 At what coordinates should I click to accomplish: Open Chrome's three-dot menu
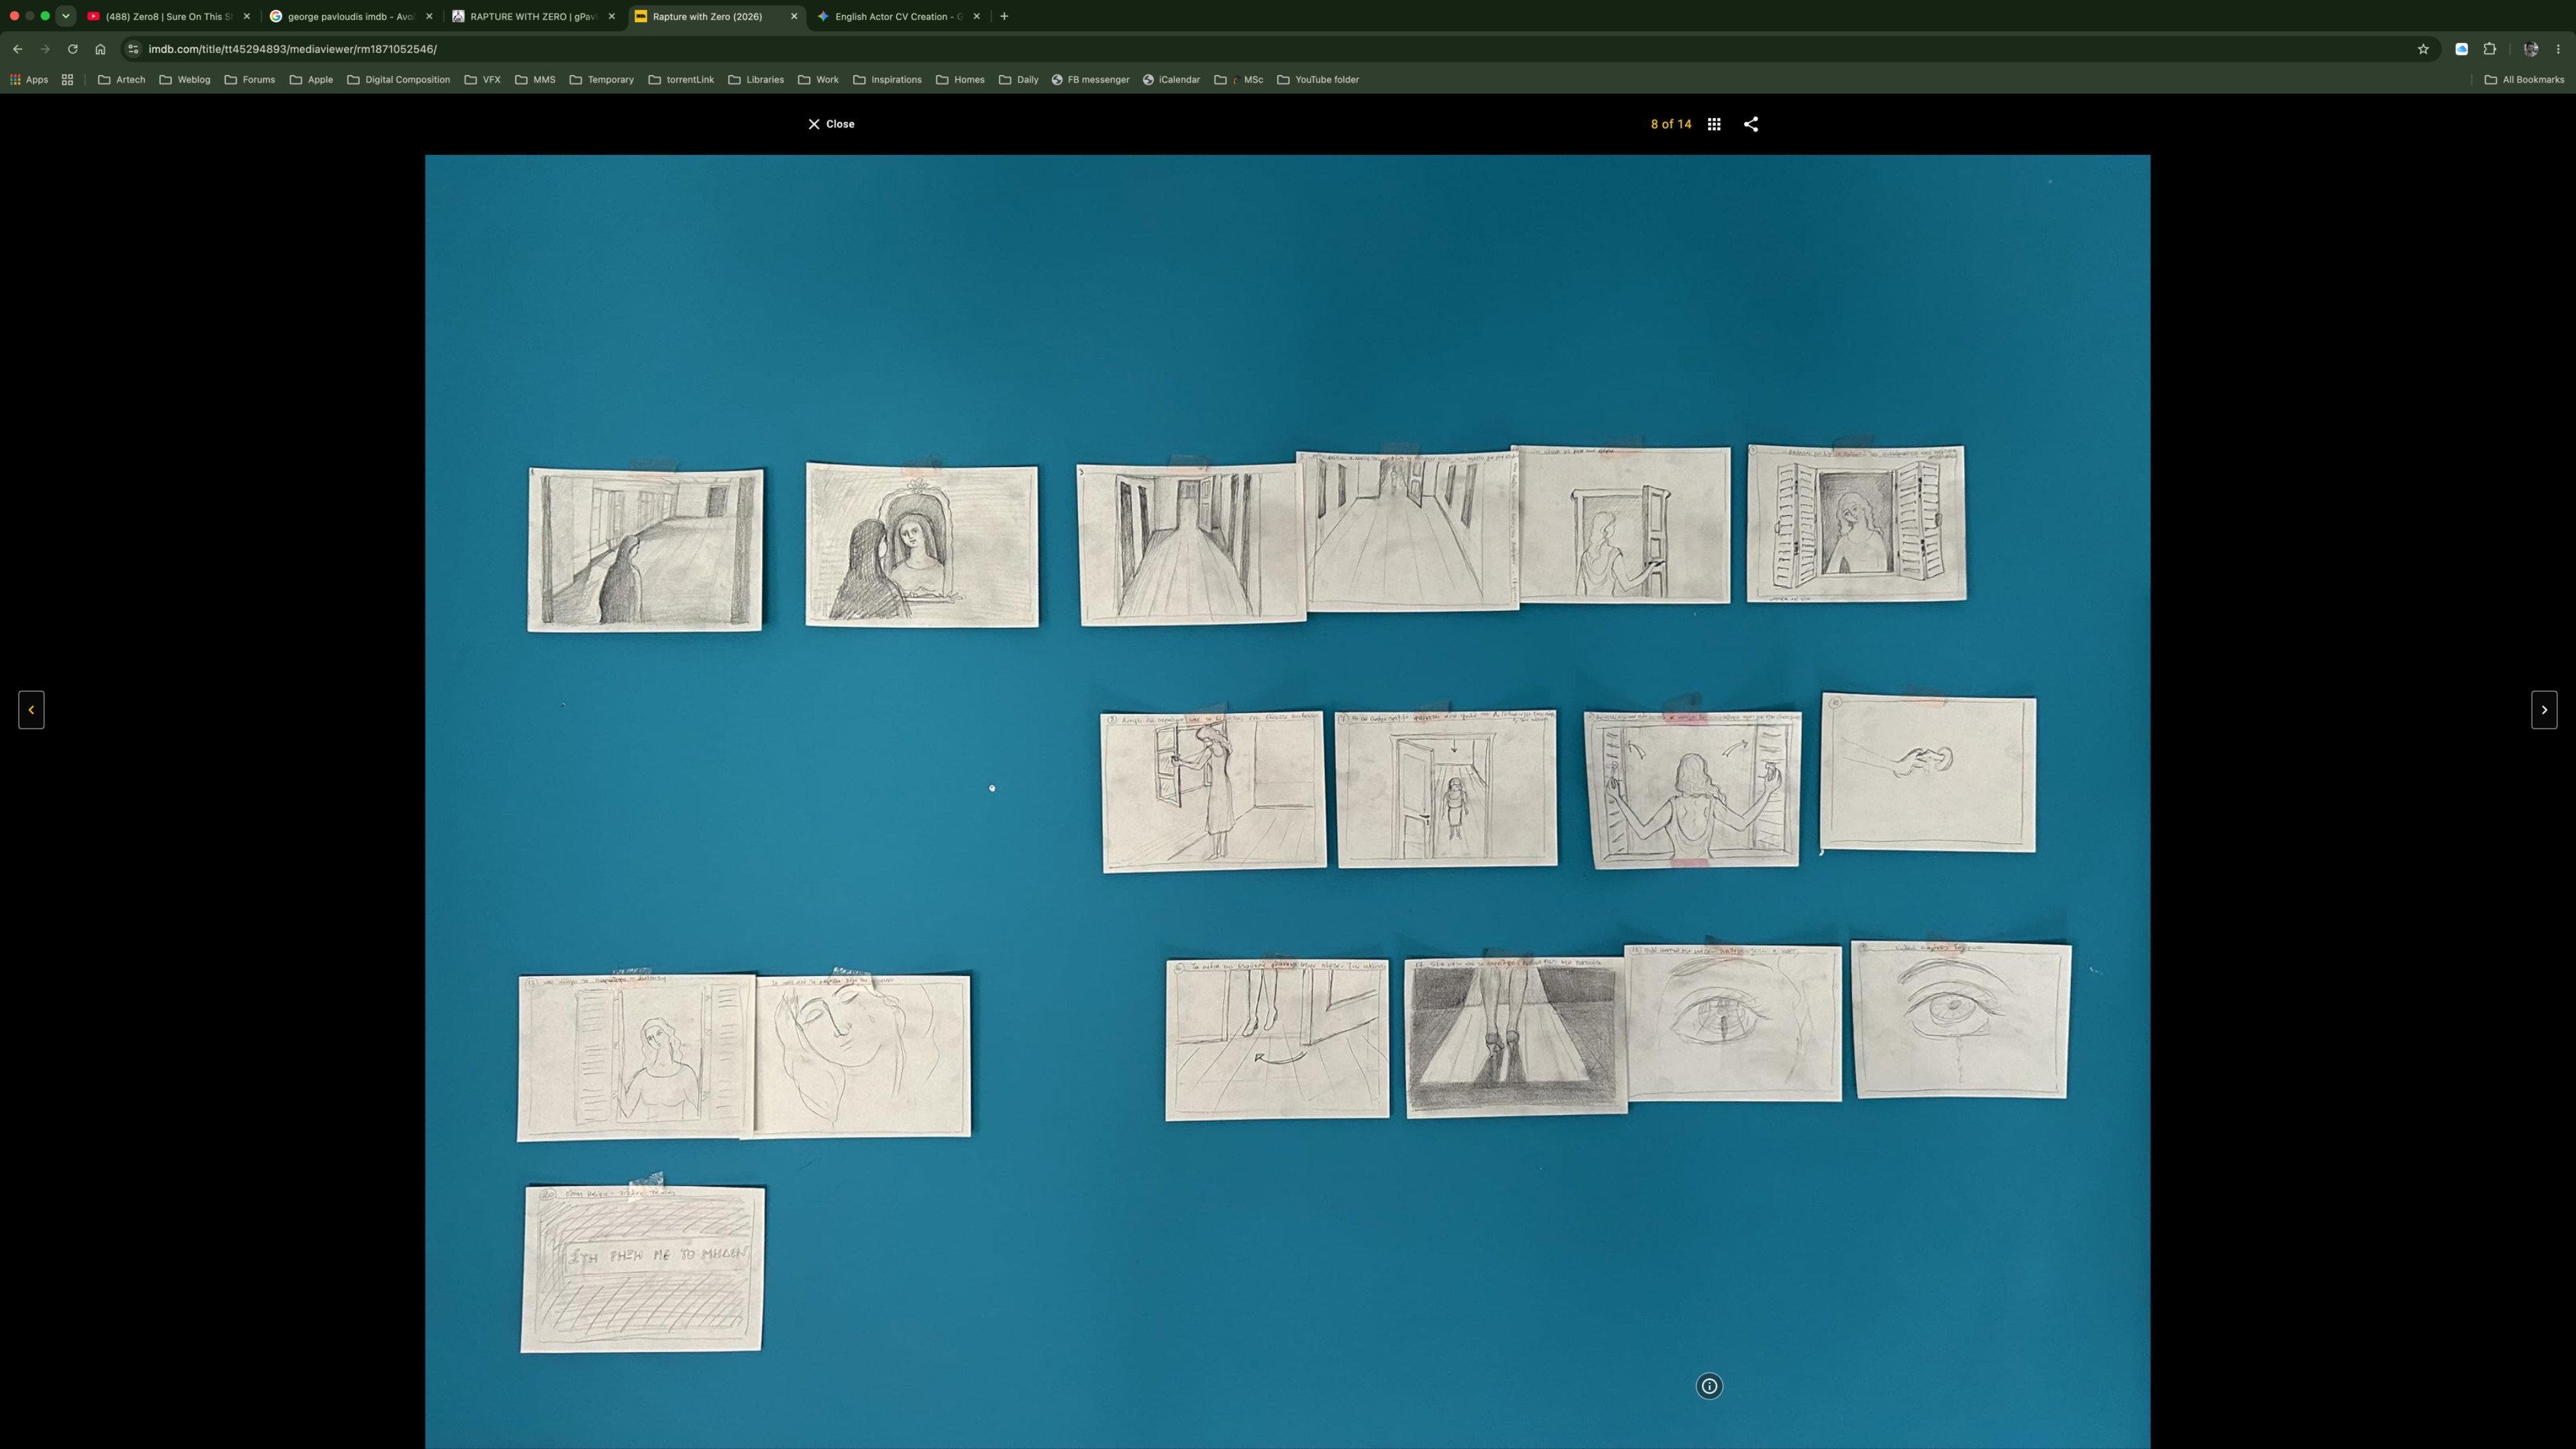2559,49
